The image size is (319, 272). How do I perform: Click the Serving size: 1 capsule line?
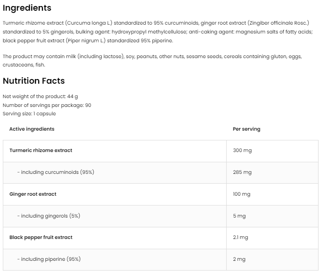point(29,113)
